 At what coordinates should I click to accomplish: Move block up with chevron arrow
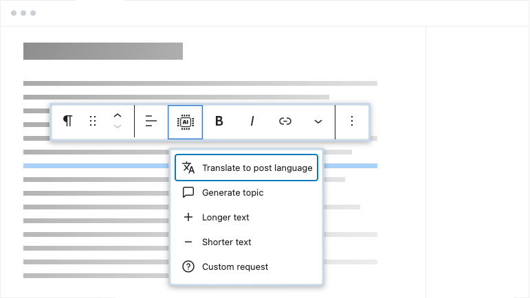(x=118, y=115)
